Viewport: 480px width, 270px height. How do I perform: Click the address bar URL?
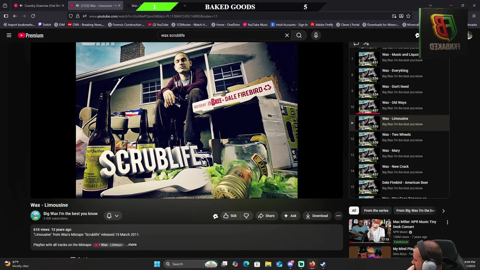(x=153, y=16)
